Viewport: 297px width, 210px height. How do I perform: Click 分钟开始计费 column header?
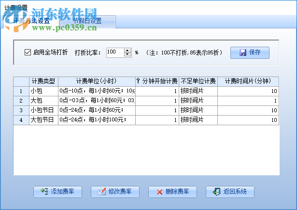click(157, 81)
